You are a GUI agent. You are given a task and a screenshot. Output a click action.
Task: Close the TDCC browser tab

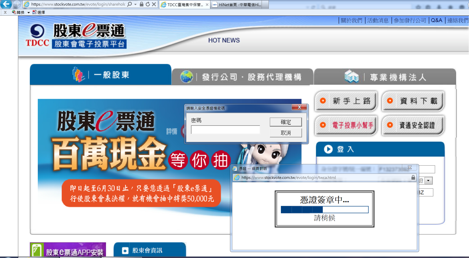(207, 5)
